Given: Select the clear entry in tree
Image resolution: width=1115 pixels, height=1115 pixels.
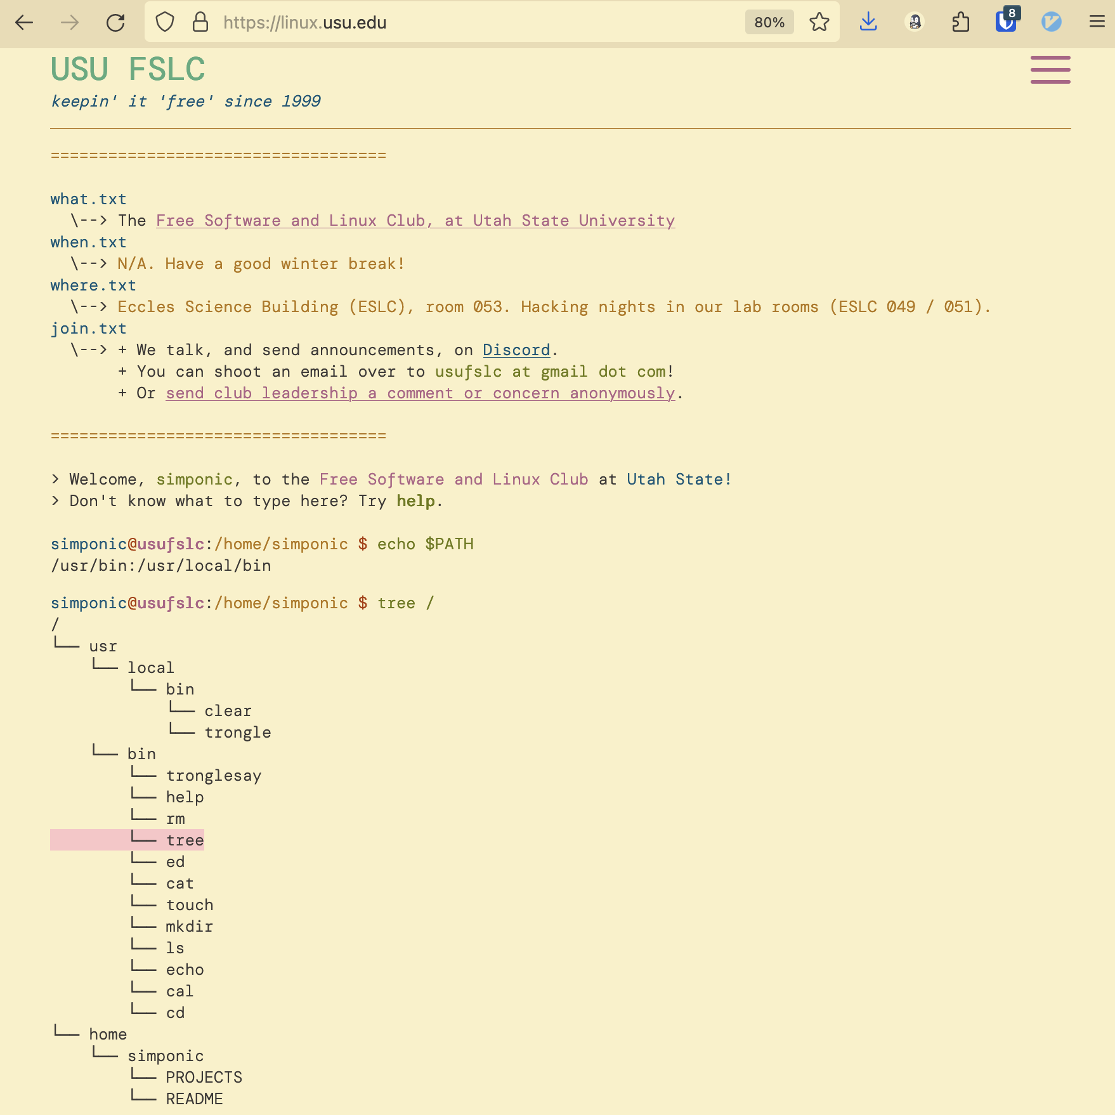Looking at the screenshot, I should 228,711.
